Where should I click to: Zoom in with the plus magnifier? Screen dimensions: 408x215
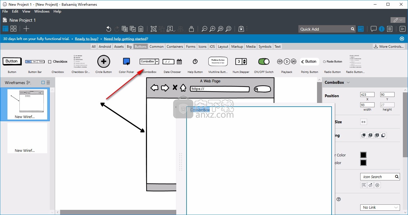click(212, 29)
